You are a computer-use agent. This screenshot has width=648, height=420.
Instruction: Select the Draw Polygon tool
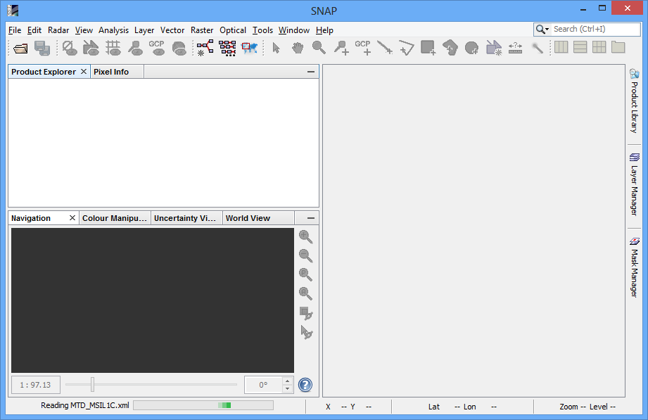point(450,48)
